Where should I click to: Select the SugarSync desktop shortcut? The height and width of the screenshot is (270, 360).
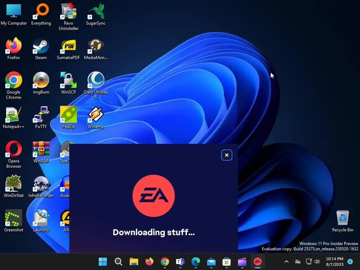point(96,14)
